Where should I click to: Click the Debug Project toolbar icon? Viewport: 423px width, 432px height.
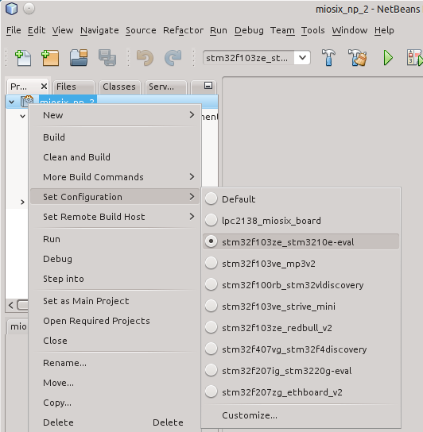[414, 58]
